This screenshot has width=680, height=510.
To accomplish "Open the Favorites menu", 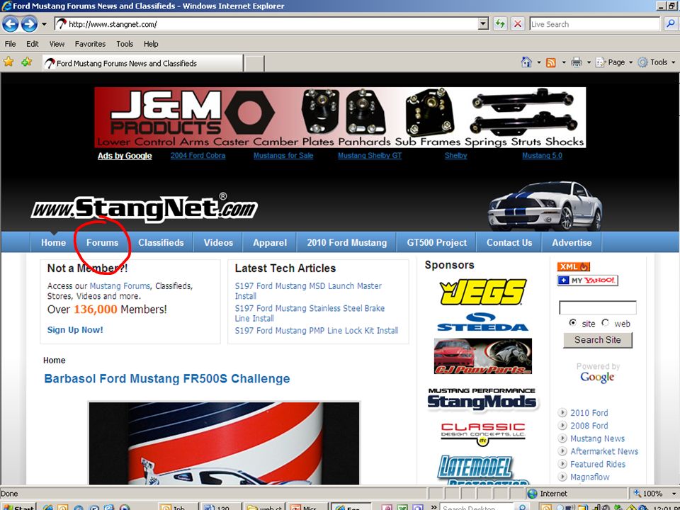I will (90, 44).
